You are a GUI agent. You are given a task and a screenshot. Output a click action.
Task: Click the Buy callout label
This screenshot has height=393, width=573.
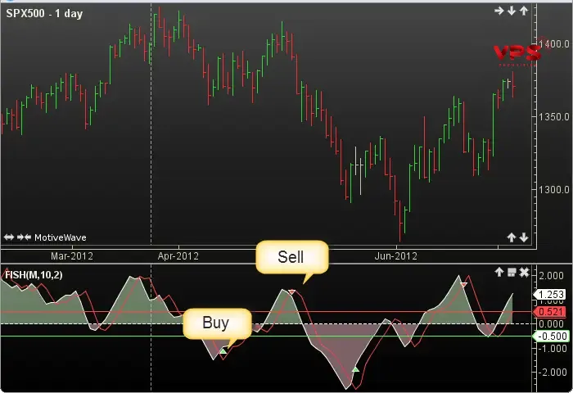click(214, 323)
